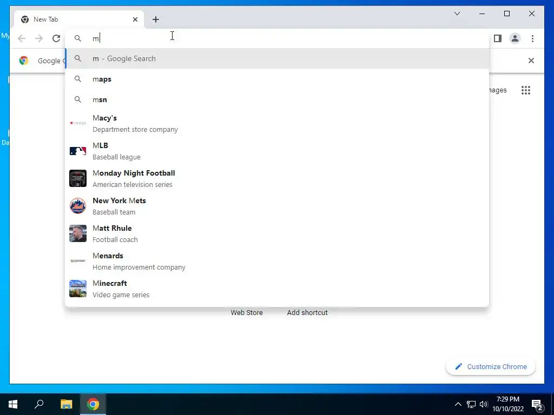Choose the 'msn' suggestion
Viewport: 554px width, 415px height.
(x=278, y=99)
